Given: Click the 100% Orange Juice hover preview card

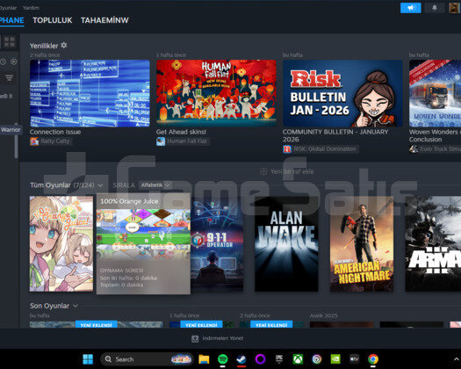Looking at the screenshot, I should [x=143, y=243].
